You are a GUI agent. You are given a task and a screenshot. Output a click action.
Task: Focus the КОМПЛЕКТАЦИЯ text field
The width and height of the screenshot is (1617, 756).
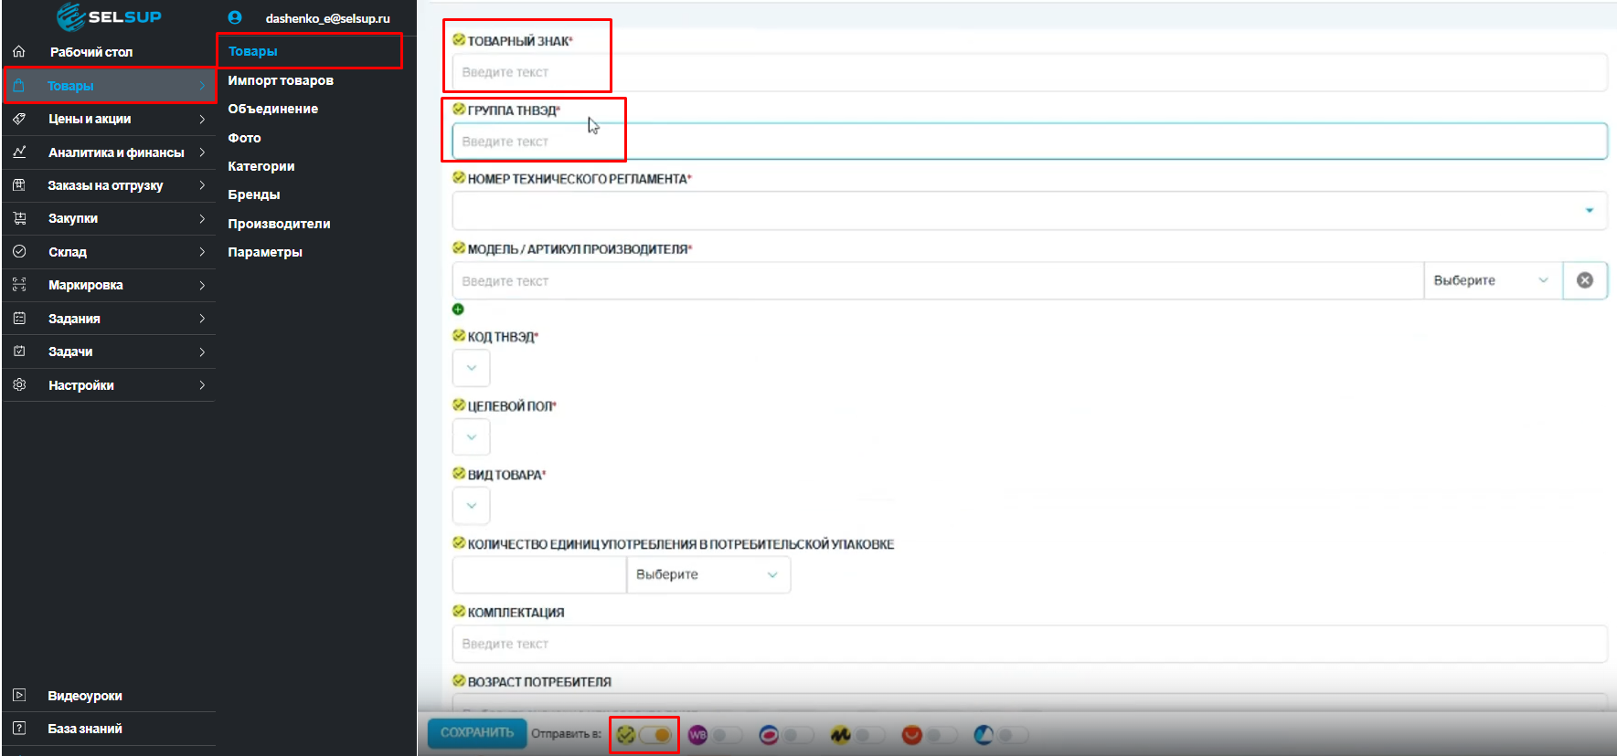(1029, 644)
